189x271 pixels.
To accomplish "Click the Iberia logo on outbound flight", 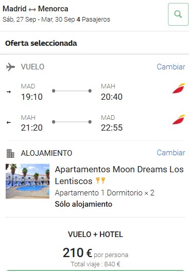I will (179, 88).
